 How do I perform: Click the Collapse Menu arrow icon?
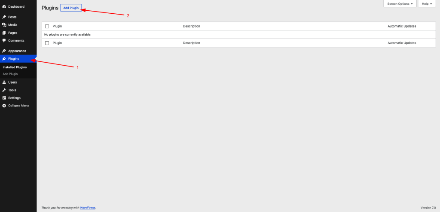(x=4, y=106)
